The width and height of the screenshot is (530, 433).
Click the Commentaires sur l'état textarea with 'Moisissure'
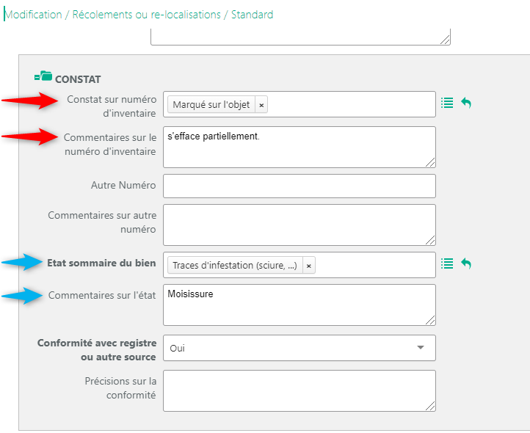click(299, 305)
